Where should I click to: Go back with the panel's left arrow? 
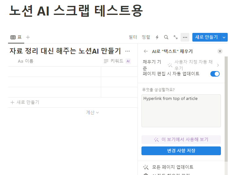click(x=146, y=51)
